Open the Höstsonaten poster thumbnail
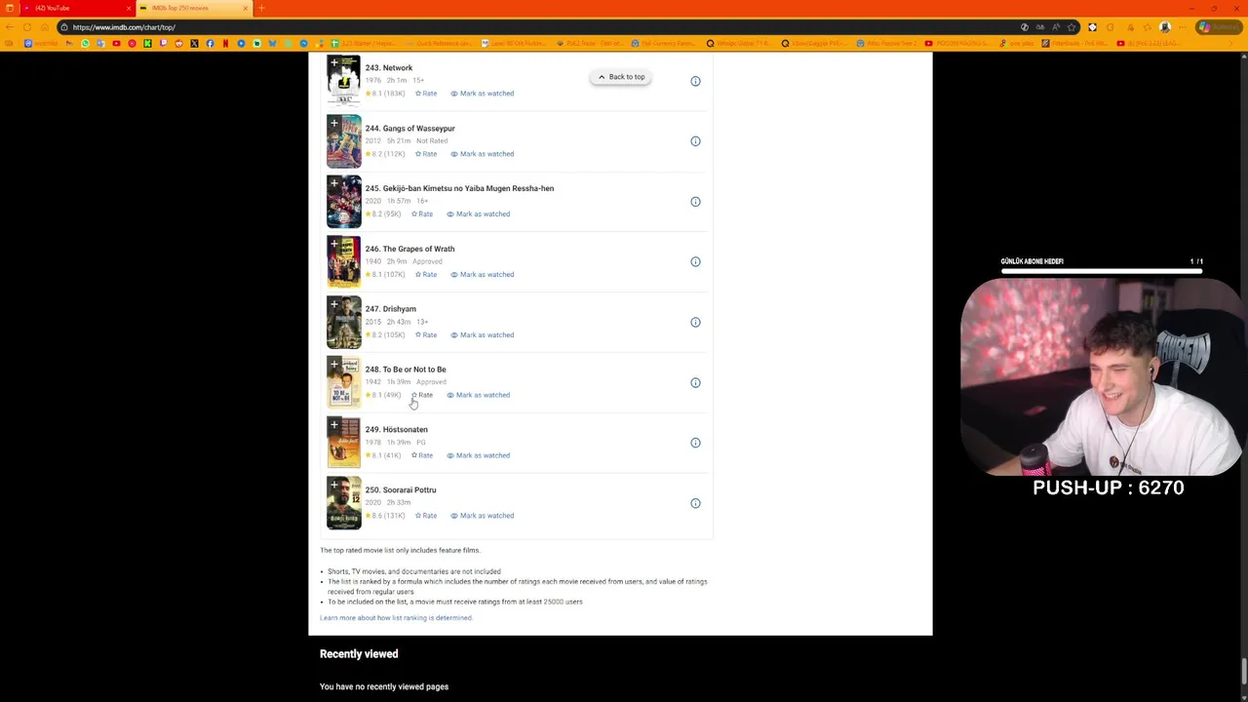Image resolution: width=1248 pixels, height=702 pixels. click(x=343, y=443)
